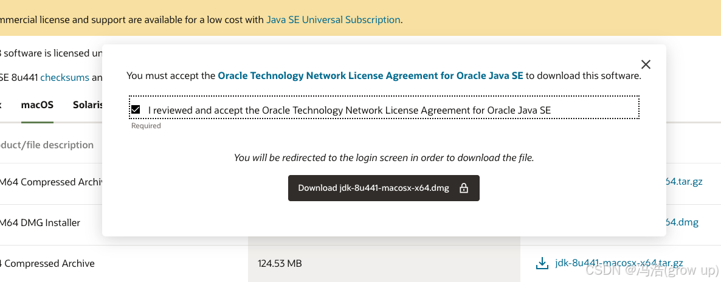Click the redirected to login screen notice
This screenshot has height=282, width=721.
pos(384,158)
